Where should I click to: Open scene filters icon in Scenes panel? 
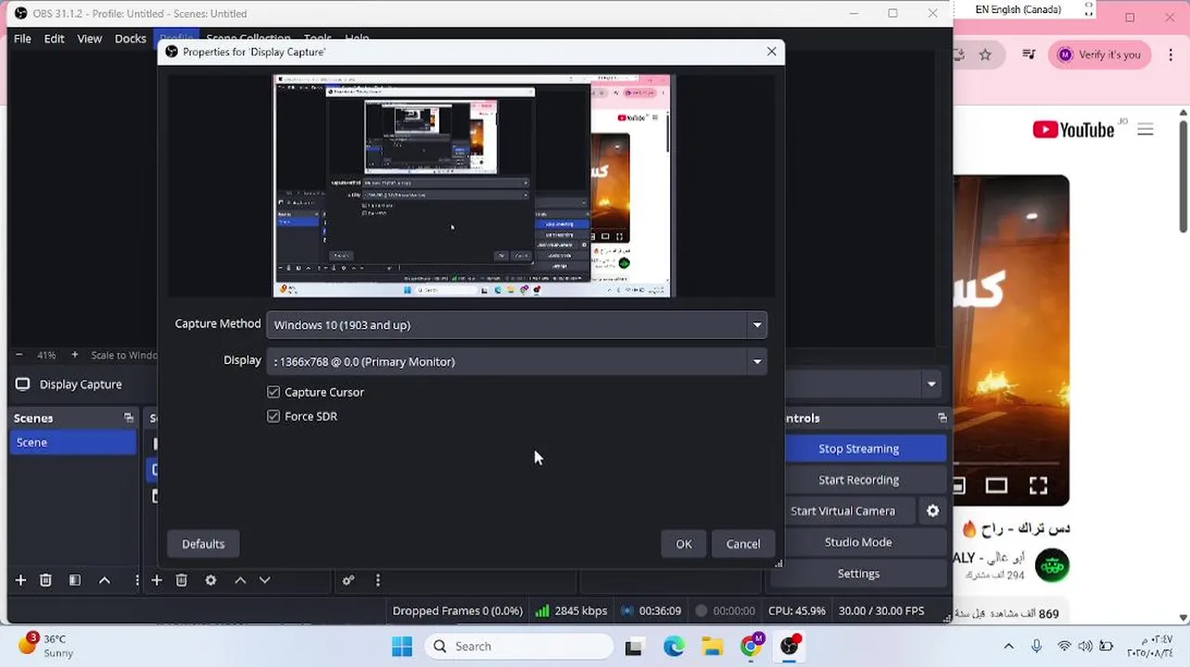tap(75, 580)
